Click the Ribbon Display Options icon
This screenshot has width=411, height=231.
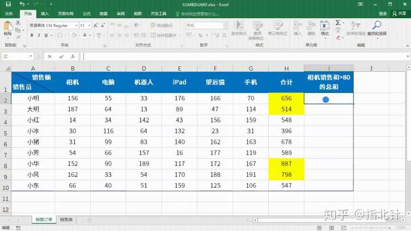[360, 4]
